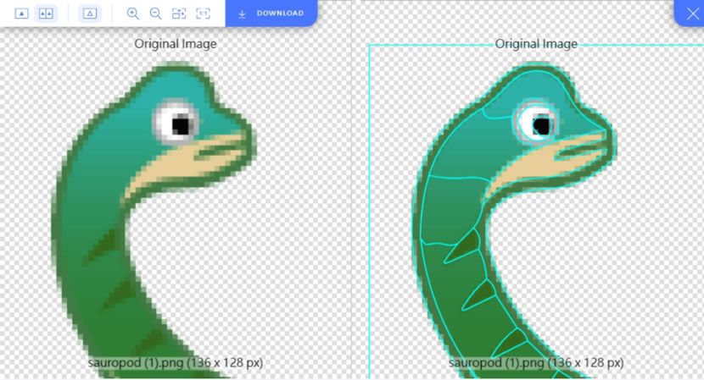Click the left 'Original Image' label
This screenshot has height=380, width=704.
coord(176,44)
